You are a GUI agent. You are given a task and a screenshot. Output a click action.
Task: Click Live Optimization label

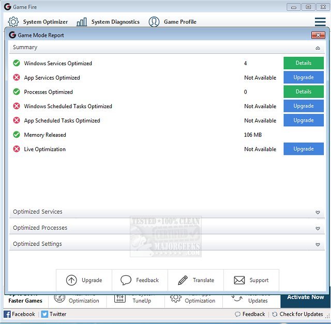(x=45, y=149)
